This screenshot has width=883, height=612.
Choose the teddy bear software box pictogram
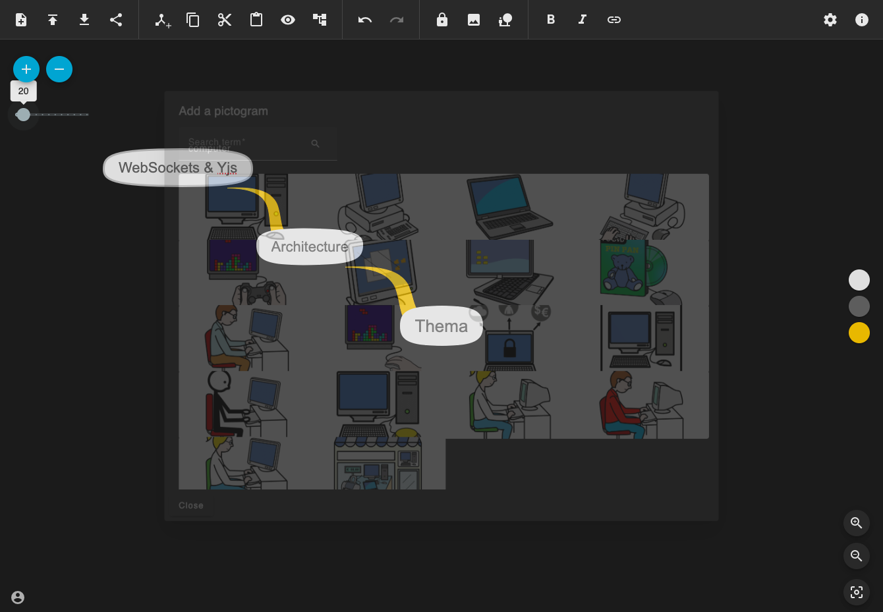[641, 273]
